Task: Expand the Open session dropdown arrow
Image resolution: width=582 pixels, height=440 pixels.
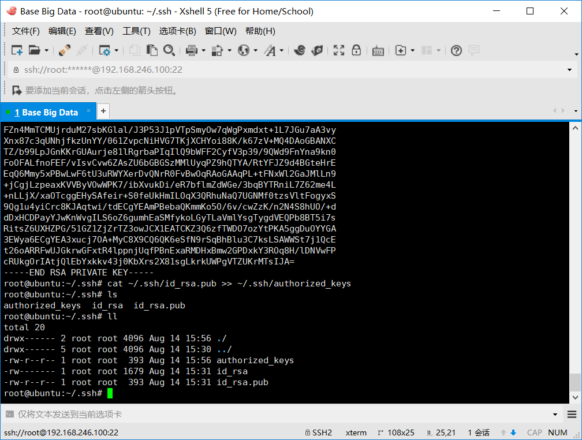Action: 46,50
